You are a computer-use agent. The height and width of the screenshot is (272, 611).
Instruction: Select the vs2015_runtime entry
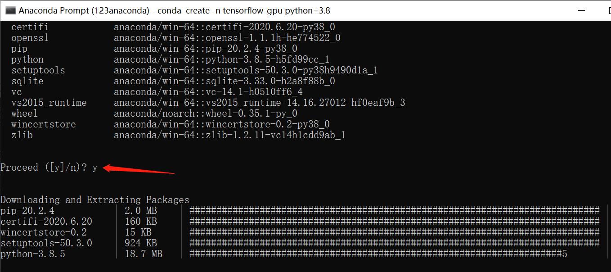(49, 102)
